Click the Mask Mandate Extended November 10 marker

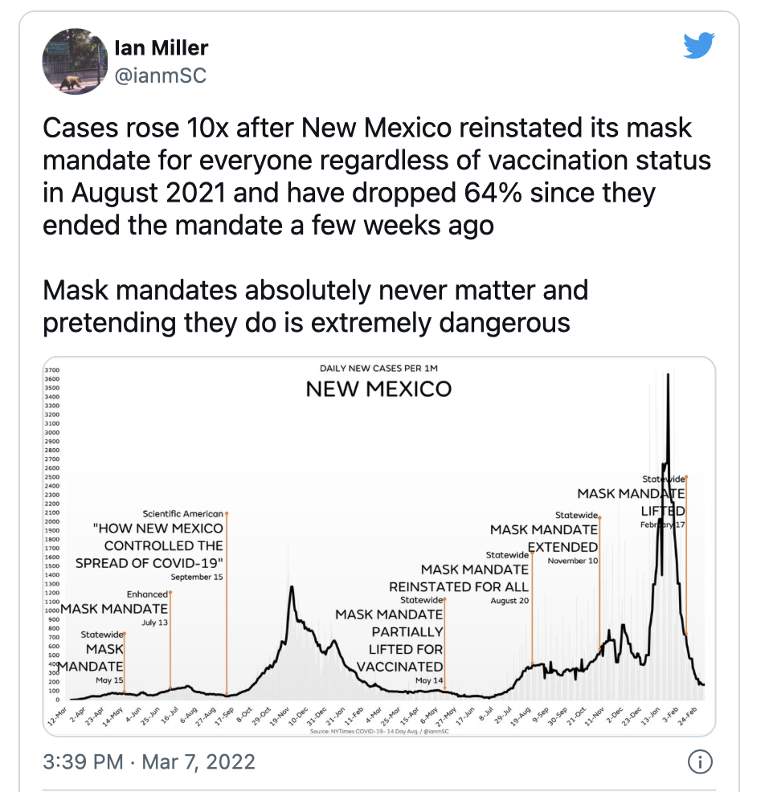pyautogui.click(x=545, y=538)
